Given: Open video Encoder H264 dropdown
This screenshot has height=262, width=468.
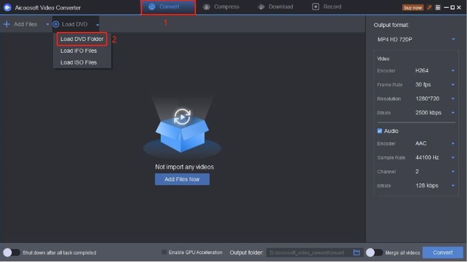Looking at the screenshot, I should point(435,71).
